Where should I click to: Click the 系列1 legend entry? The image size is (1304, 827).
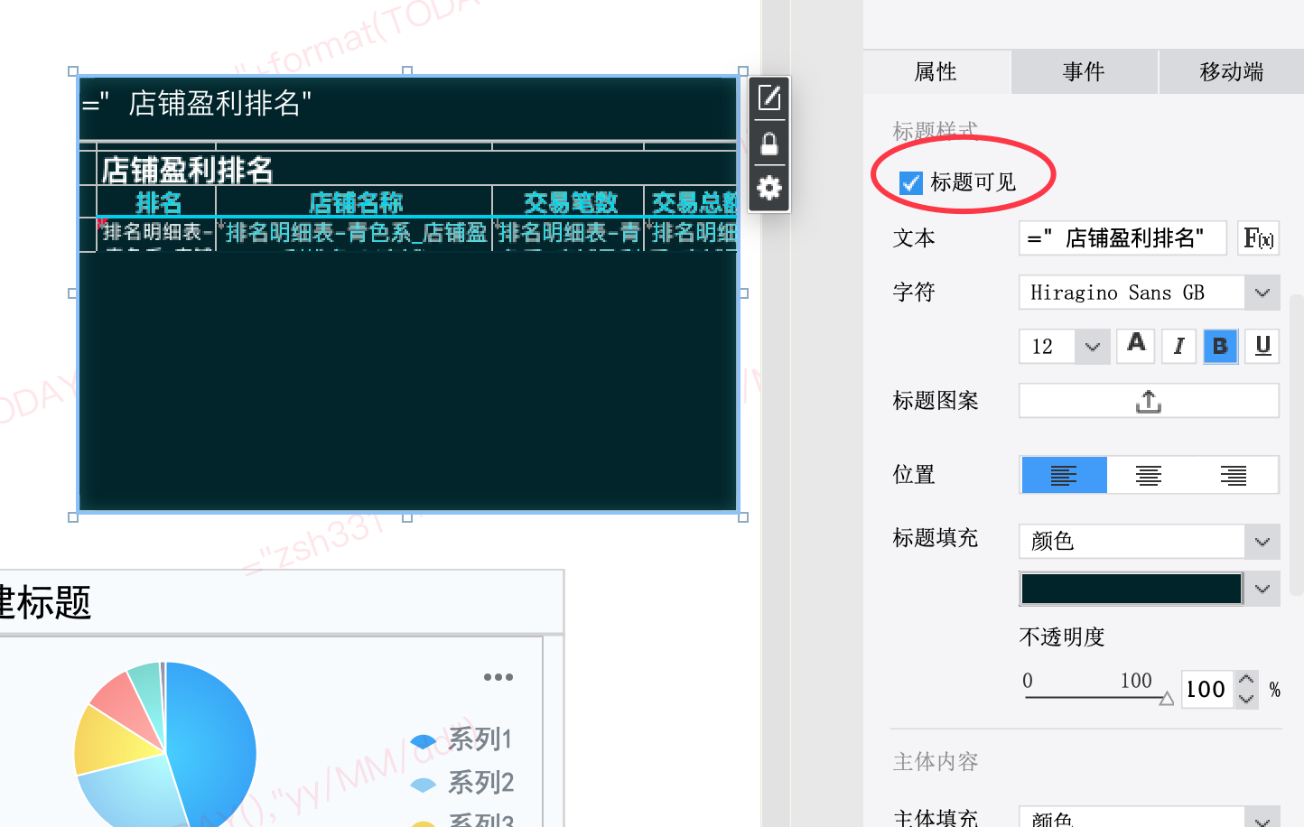462,739
